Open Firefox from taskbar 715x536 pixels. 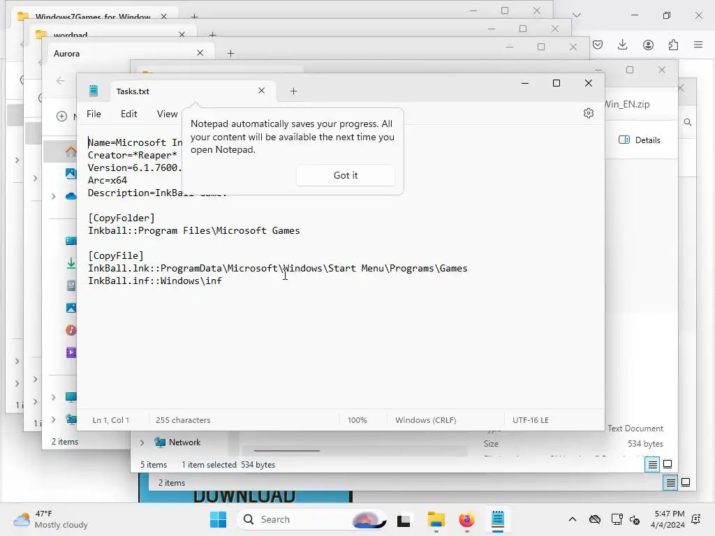466,519
